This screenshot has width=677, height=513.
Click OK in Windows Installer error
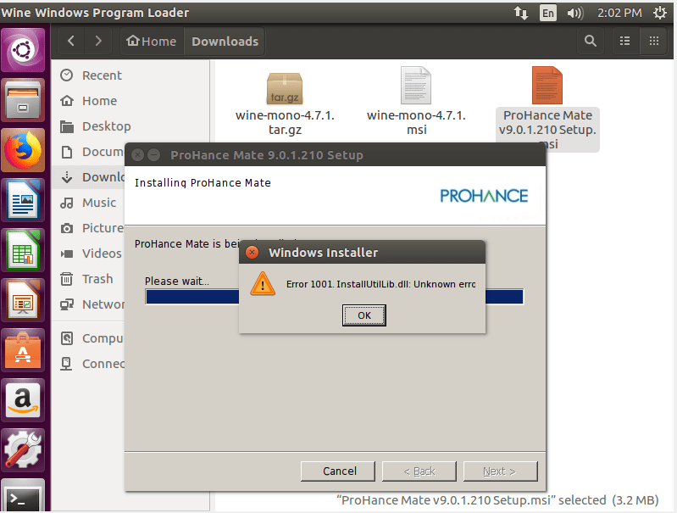[364, 315]
